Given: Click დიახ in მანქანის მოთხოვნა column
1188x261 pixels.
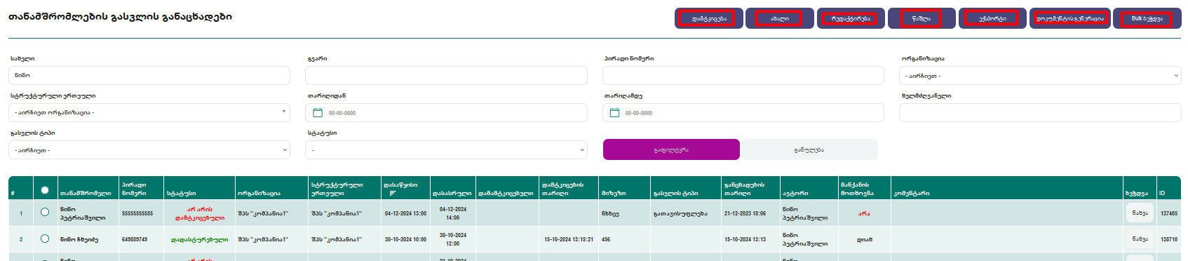Looking at the screenshot, I should (864, 239).
